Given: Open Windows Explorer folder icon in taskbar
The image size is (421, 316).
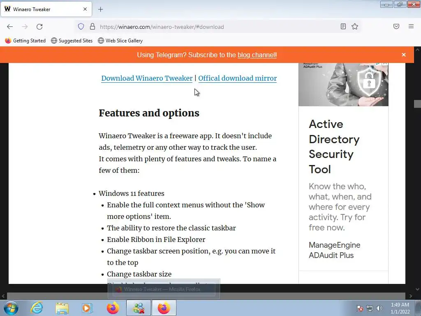Looking at the screenshot, I should [62, 308].
